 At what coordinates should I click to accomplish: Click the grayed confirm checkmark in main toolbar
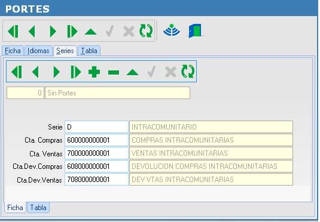[x=110, y=31]
